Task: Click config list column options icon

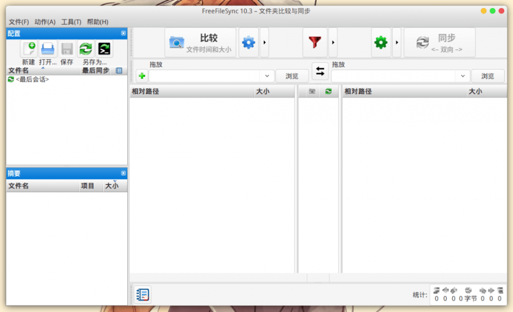Action: 119,71
